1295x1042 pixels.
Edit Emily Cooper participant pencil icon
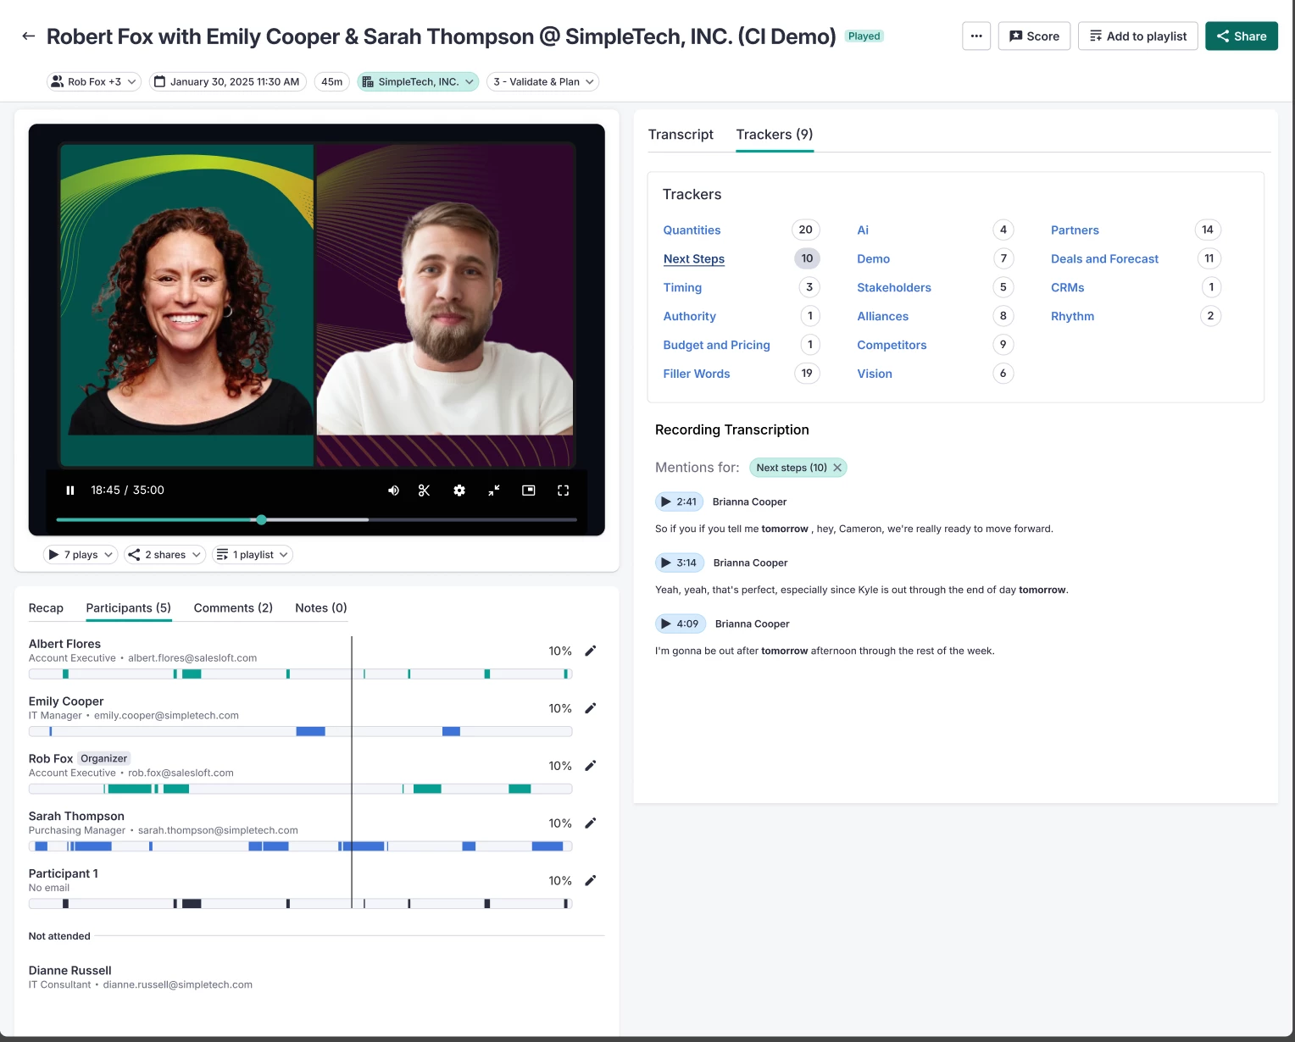pyautogui.click(x=591, y=708)
